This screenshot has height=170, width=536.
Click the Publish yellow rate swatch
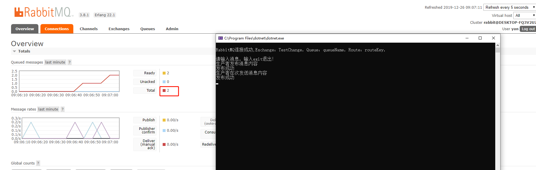[x=164, y=120]
